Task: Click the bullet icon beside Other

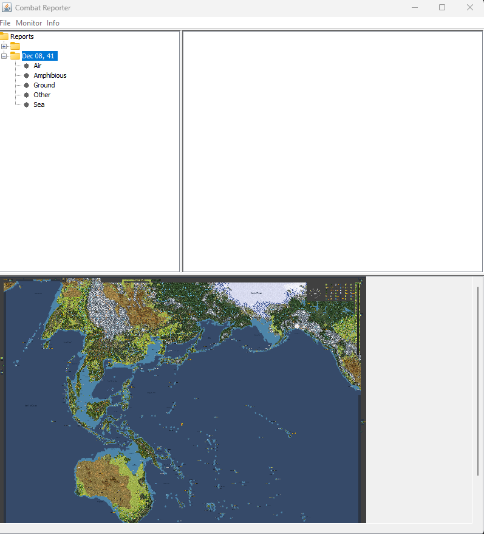Action: coord(27,95)
